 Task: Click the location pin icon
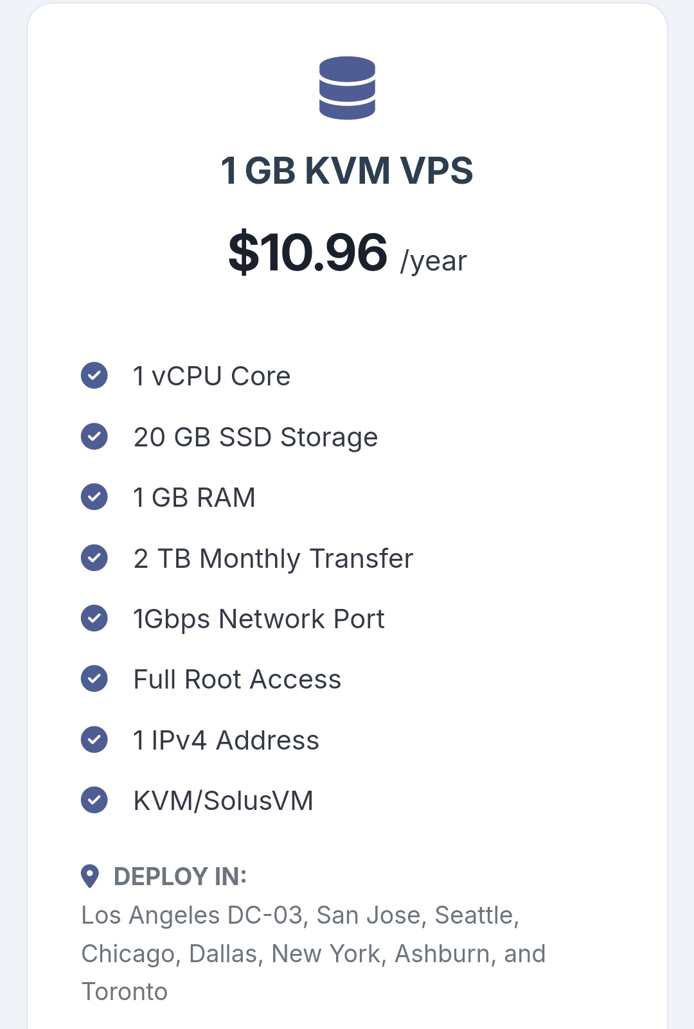tap(90, 876)
